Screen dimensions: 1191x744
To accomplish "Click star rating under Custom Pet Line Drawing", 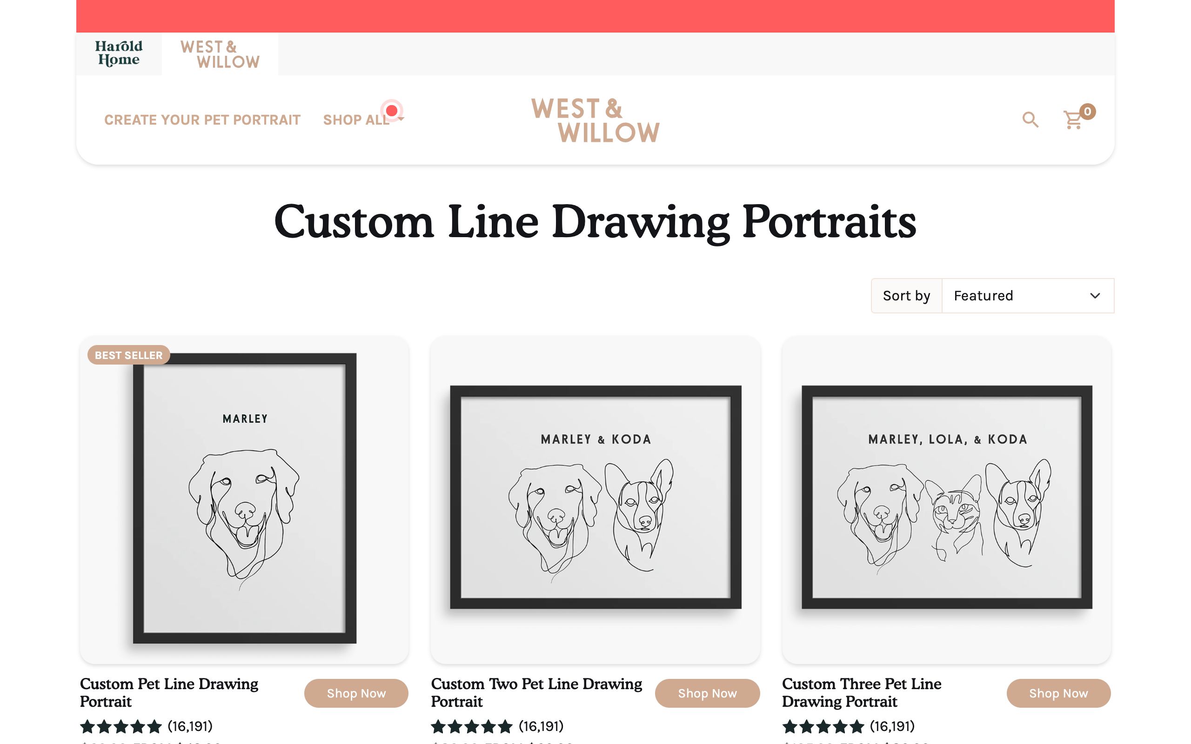I will coord(121,726).
